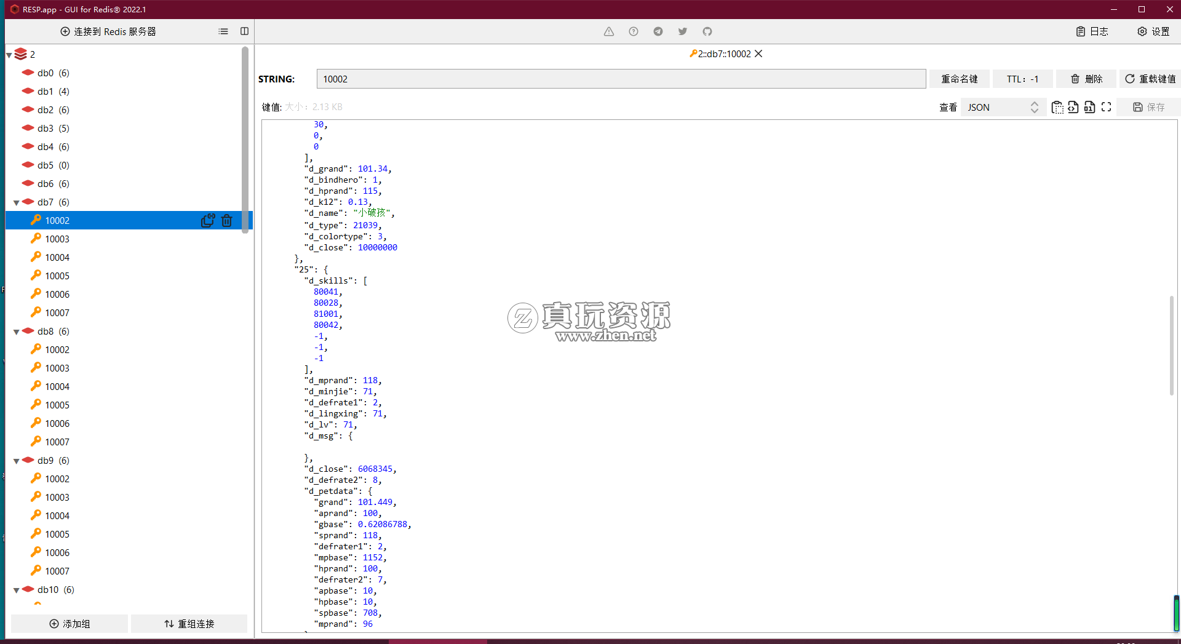Click the code file export icon
Screen dimensions: 1181x644
(1073, 107)
